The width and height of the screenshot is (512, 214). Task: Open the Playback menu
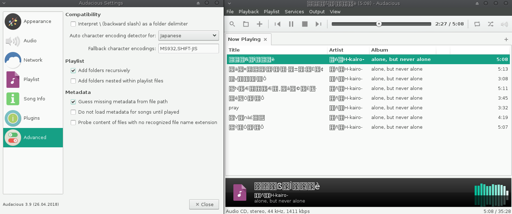(x=249, y=11)
